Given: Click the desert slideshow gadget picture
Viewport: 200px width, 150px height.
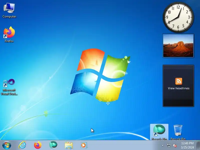Looking at the screenshot, I should (178, 46).
